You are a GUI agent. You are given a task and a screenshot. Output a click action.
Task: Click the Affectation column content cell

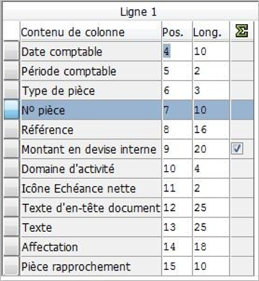tap(91, 247)
